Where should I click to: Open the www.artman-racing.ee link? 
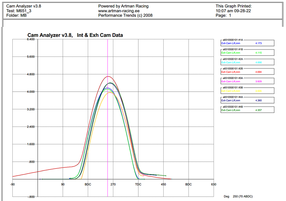118,11
